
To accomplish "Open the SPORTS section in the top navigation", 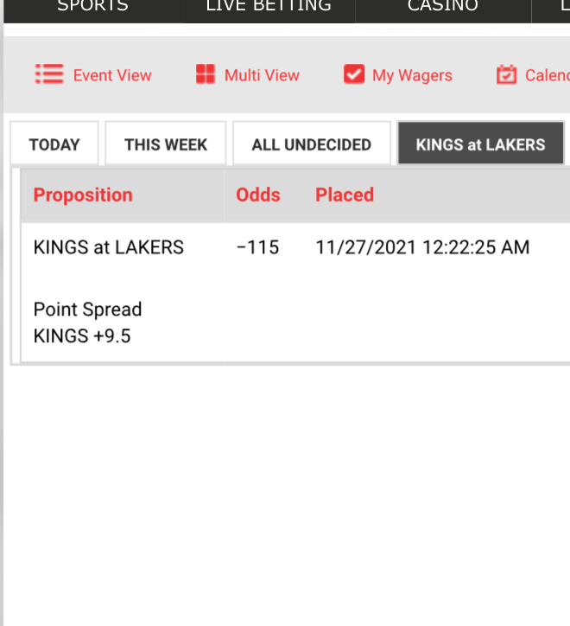I will coord(92,7).
